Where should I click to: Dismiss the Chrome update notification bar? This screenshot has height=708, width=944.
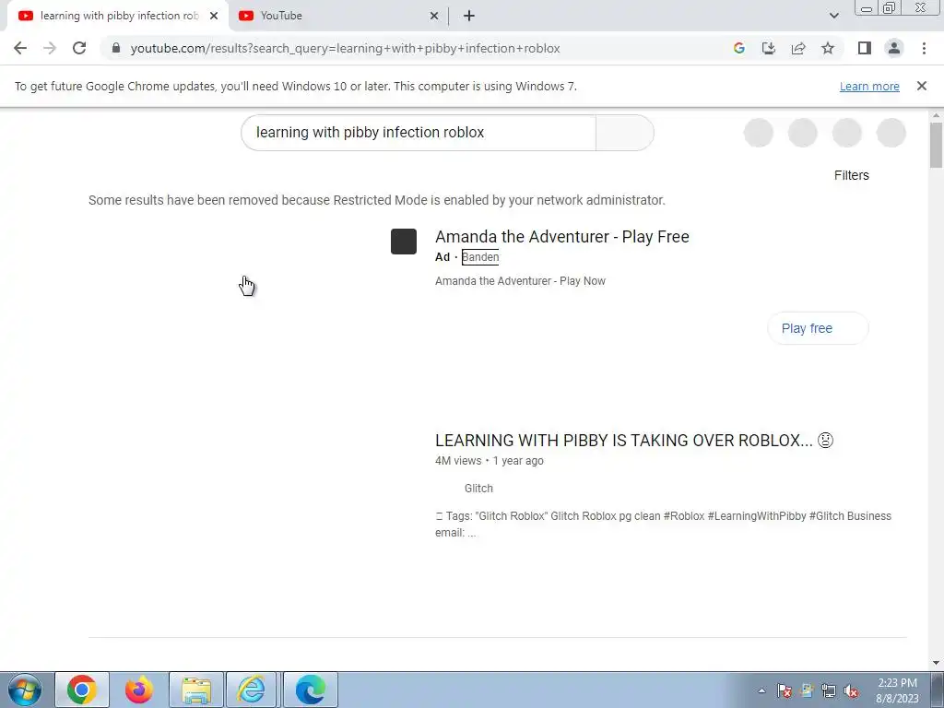[921, 86]
